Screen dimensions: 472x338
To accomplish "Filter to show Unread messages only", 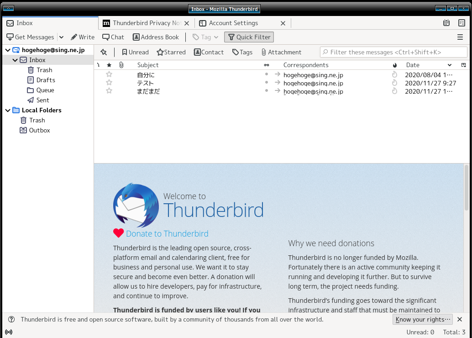I will click(x=135, y=52).
